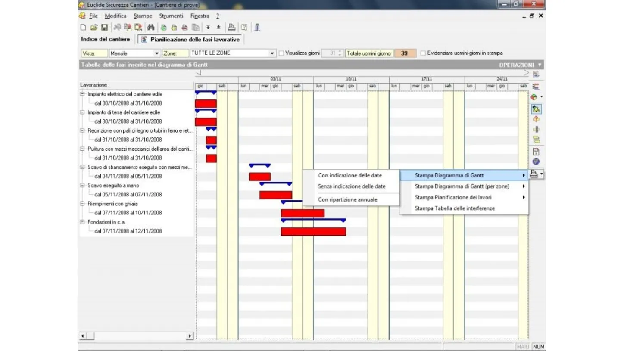The height and width of the screenshot is (351, 624).
Task: Click the New document toolbar icon
Action: pyautogui.click(x=83, y=28)
